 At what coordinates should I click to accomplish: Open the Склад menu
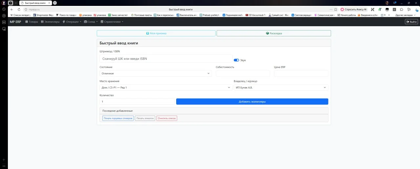(91, 22)
